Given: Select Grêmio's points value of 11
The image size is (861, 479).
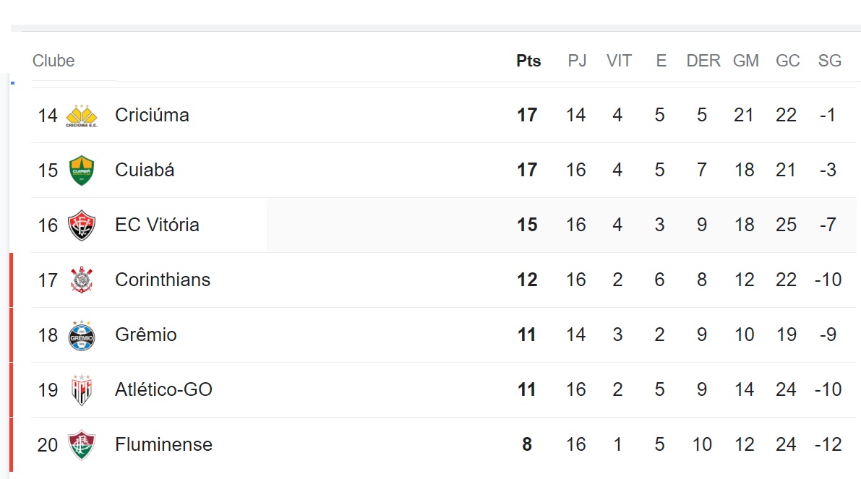Looking at the screenshot, I should pos(527,335).
